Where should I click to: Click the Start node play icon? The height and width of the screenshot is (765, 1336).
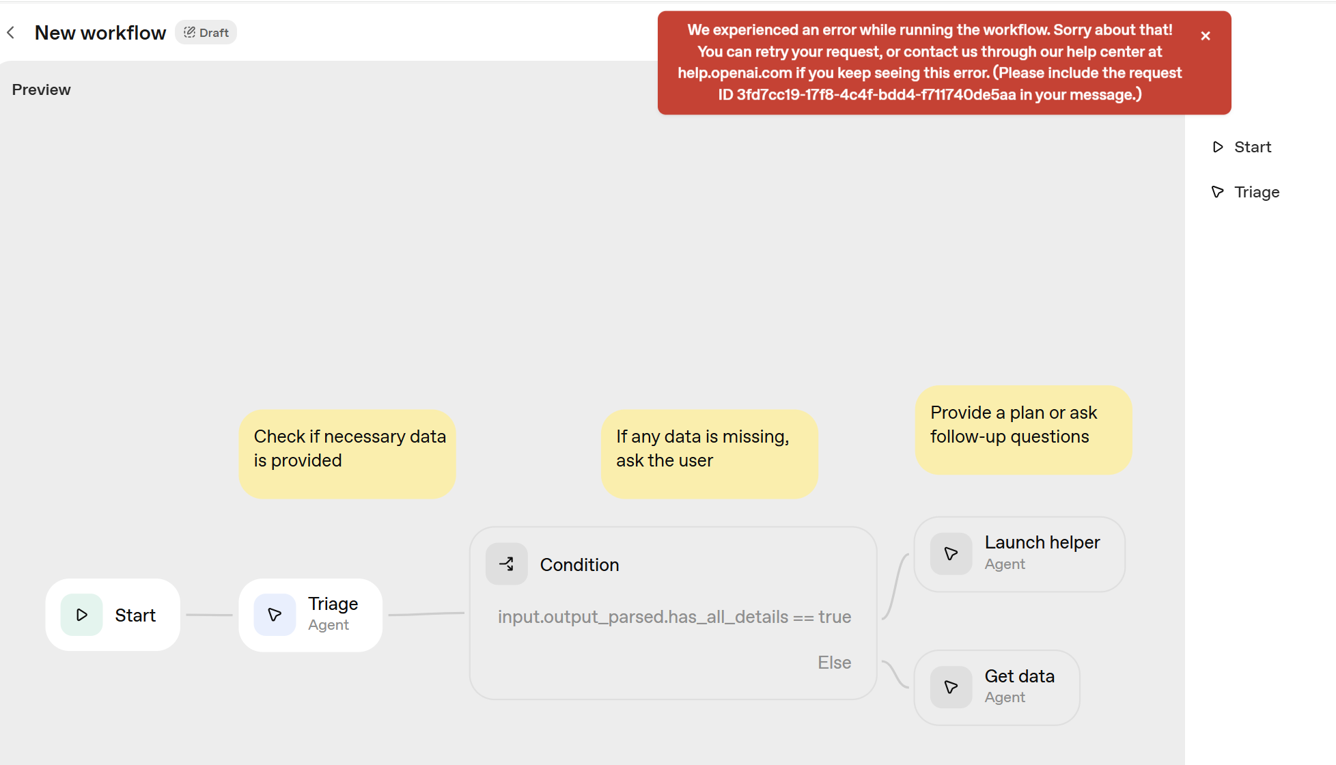(82, 615)
